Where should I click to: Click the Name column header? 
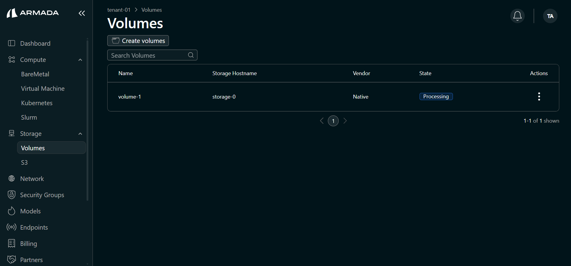126,73
